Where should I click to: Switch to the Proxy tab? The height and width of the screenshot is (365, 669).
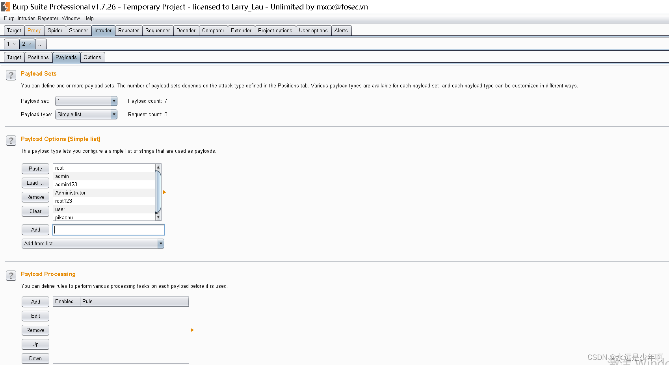pos(34,31)
